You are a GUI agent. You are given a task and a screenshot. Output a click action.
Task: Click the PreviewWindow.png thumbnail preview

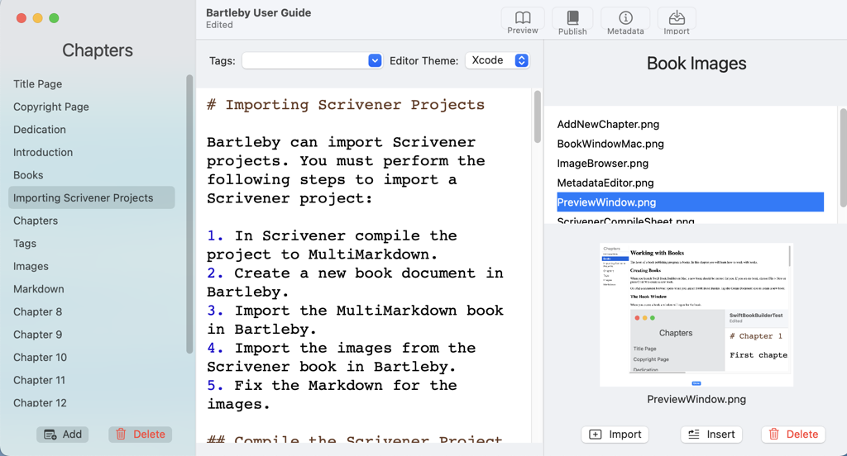[696, 314]
